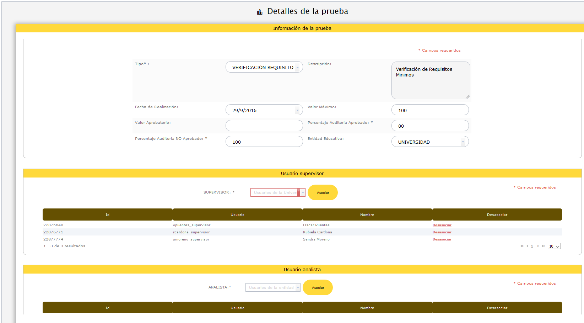Jump to last page of supervisor results

pos(543,246)
